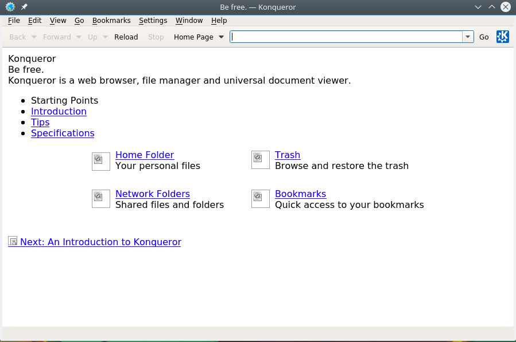Open the Settings menu
Screen dimensions: 516x342
[153, 21]
